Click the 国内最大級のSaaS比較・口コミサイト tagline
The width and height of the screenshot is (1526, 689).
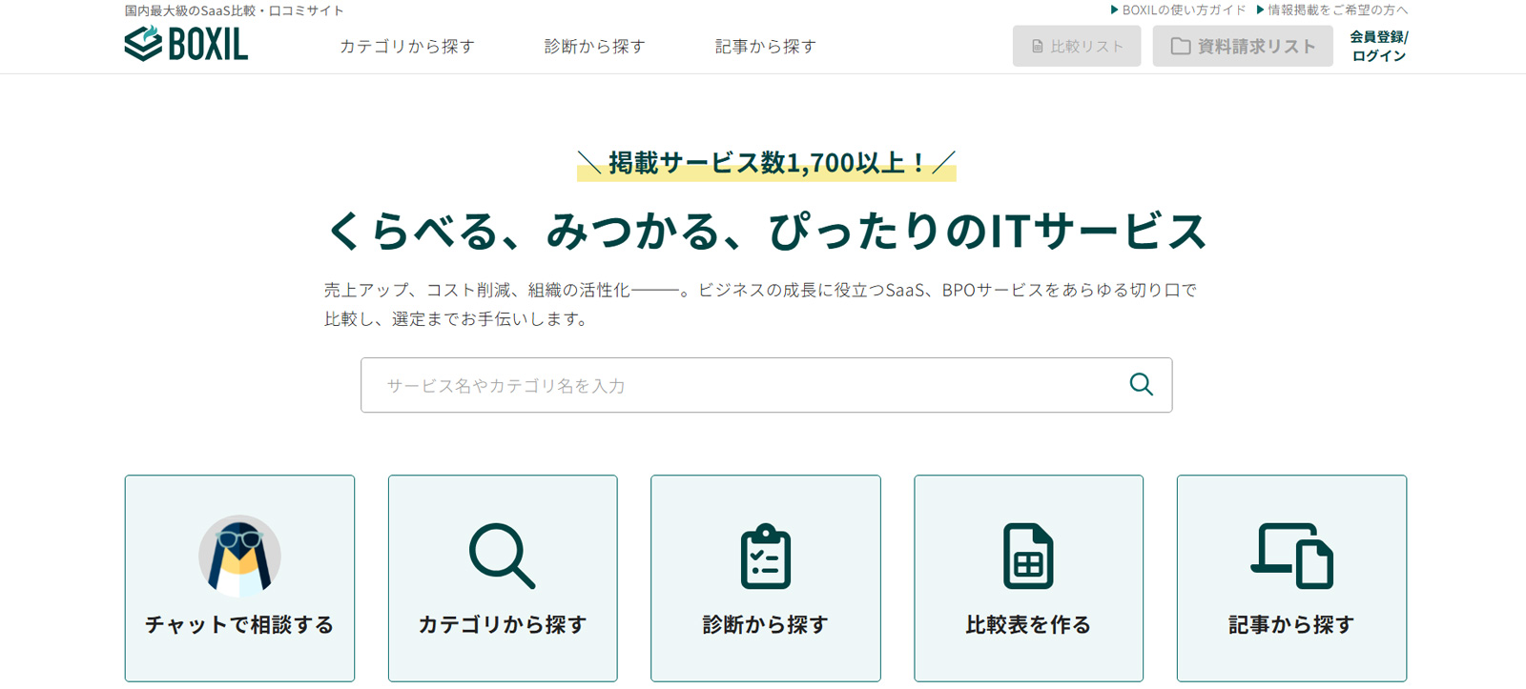pos(235,10)
